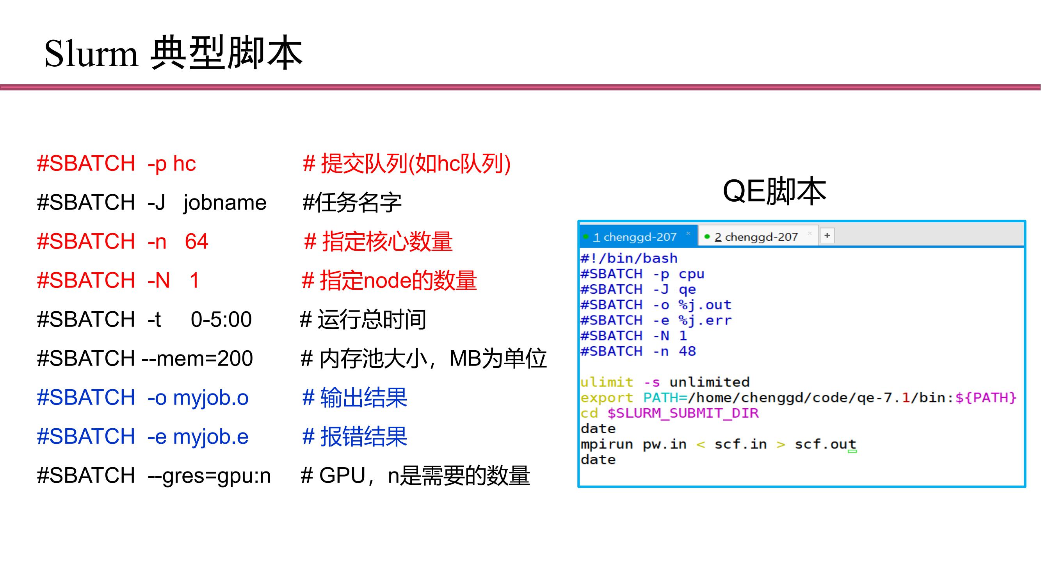Click the 'export PATH=' line in terminal
Viewport: 1041px width, 585px height.
pos(799,398)
